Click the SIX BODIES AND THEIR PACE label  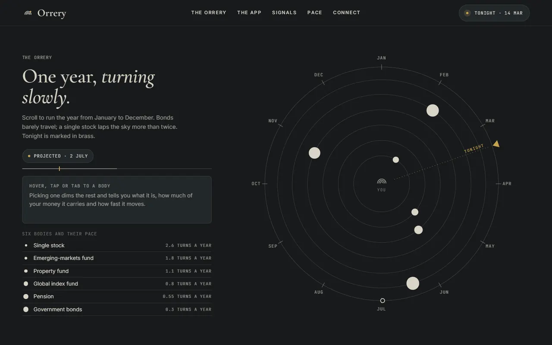point(60,234)
